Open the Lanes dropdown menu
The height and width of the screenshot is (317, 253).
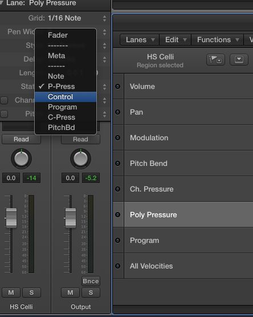click(140, 40)
